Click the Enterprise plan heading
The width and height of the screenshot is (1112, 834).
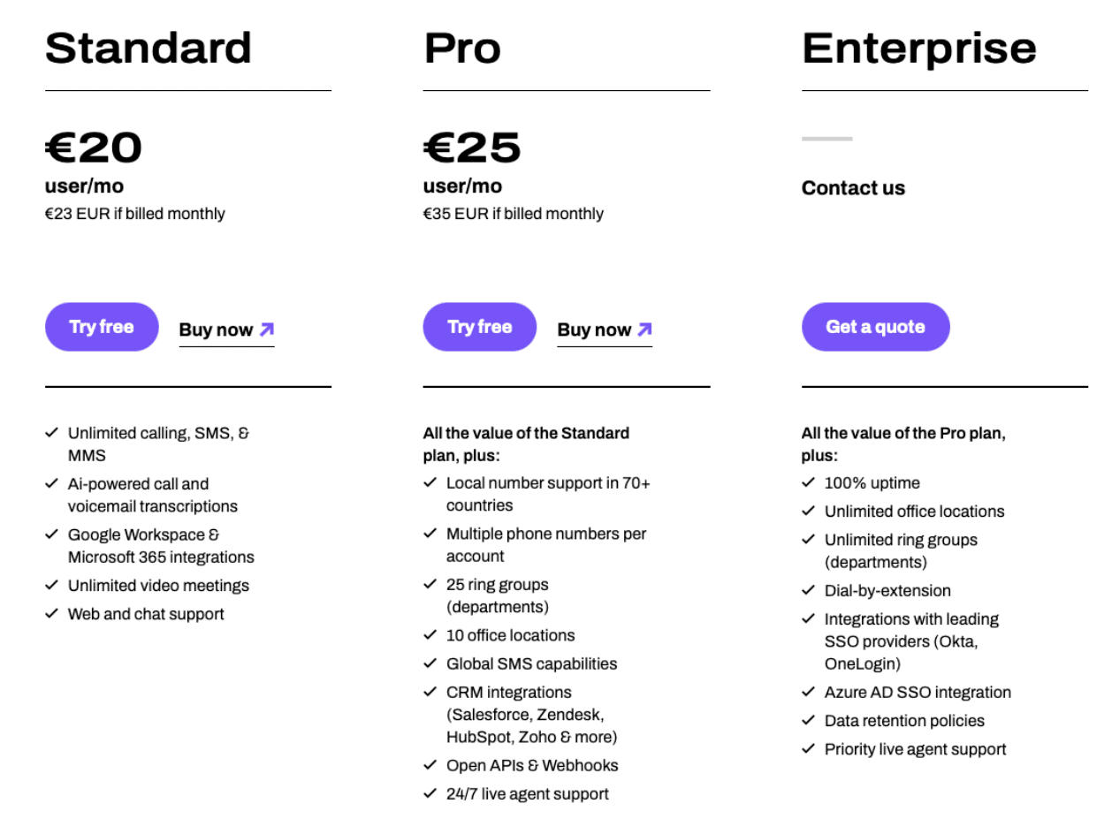pyautogui.click(x=918, y=49)
